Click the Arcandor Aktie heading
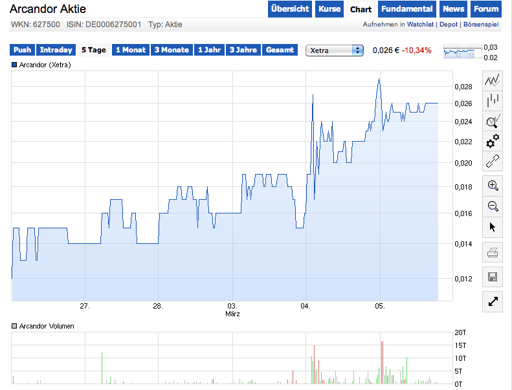Screen dimensions: 512x390 48,9
